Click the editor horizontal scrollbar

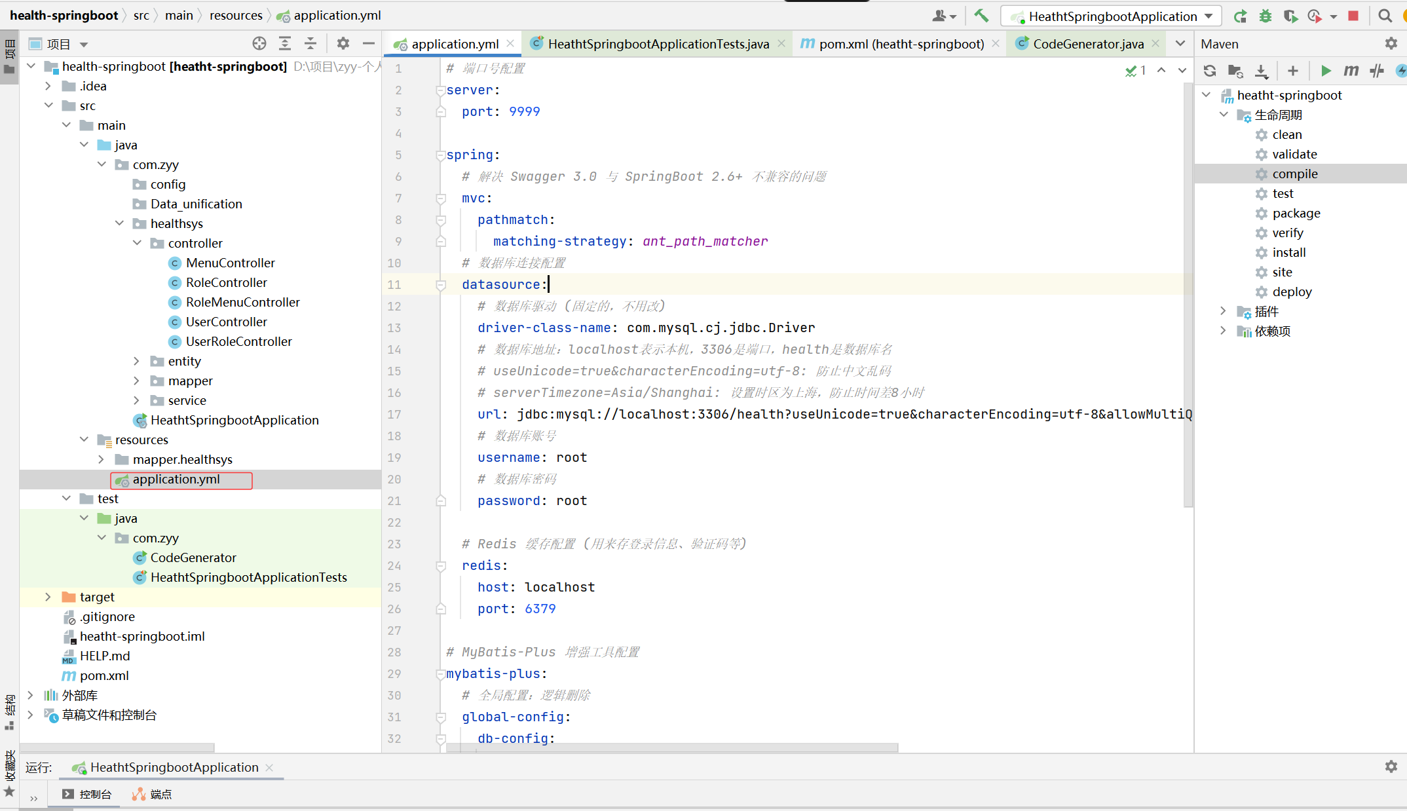click(671, 747)
